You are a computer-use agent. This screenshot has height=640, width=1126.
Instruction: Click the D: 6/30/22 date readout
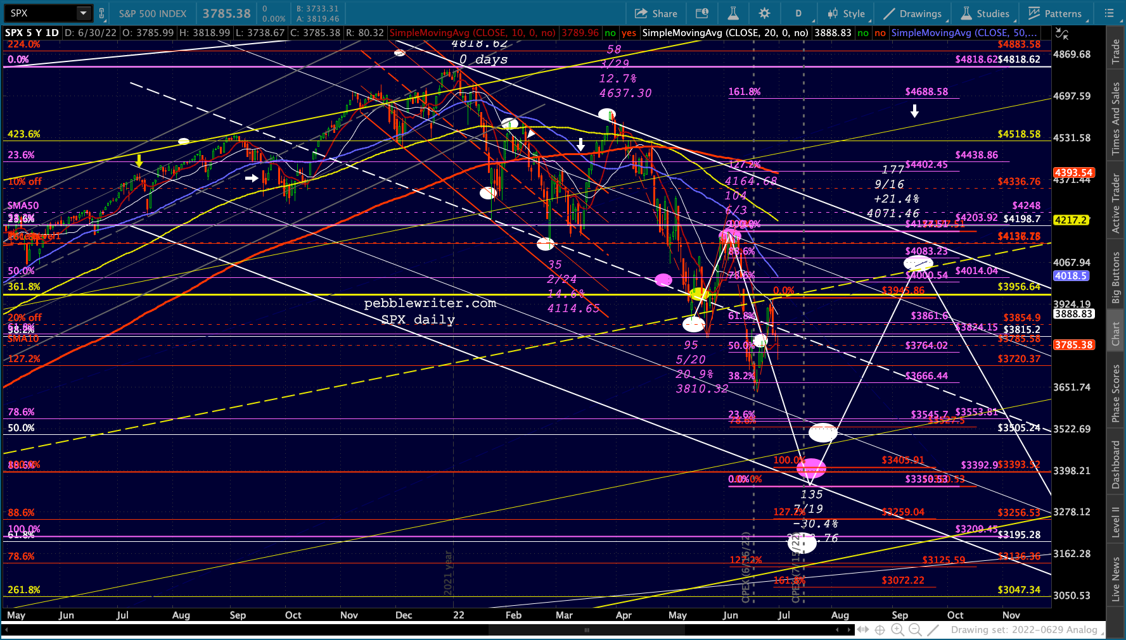(91, 33)
